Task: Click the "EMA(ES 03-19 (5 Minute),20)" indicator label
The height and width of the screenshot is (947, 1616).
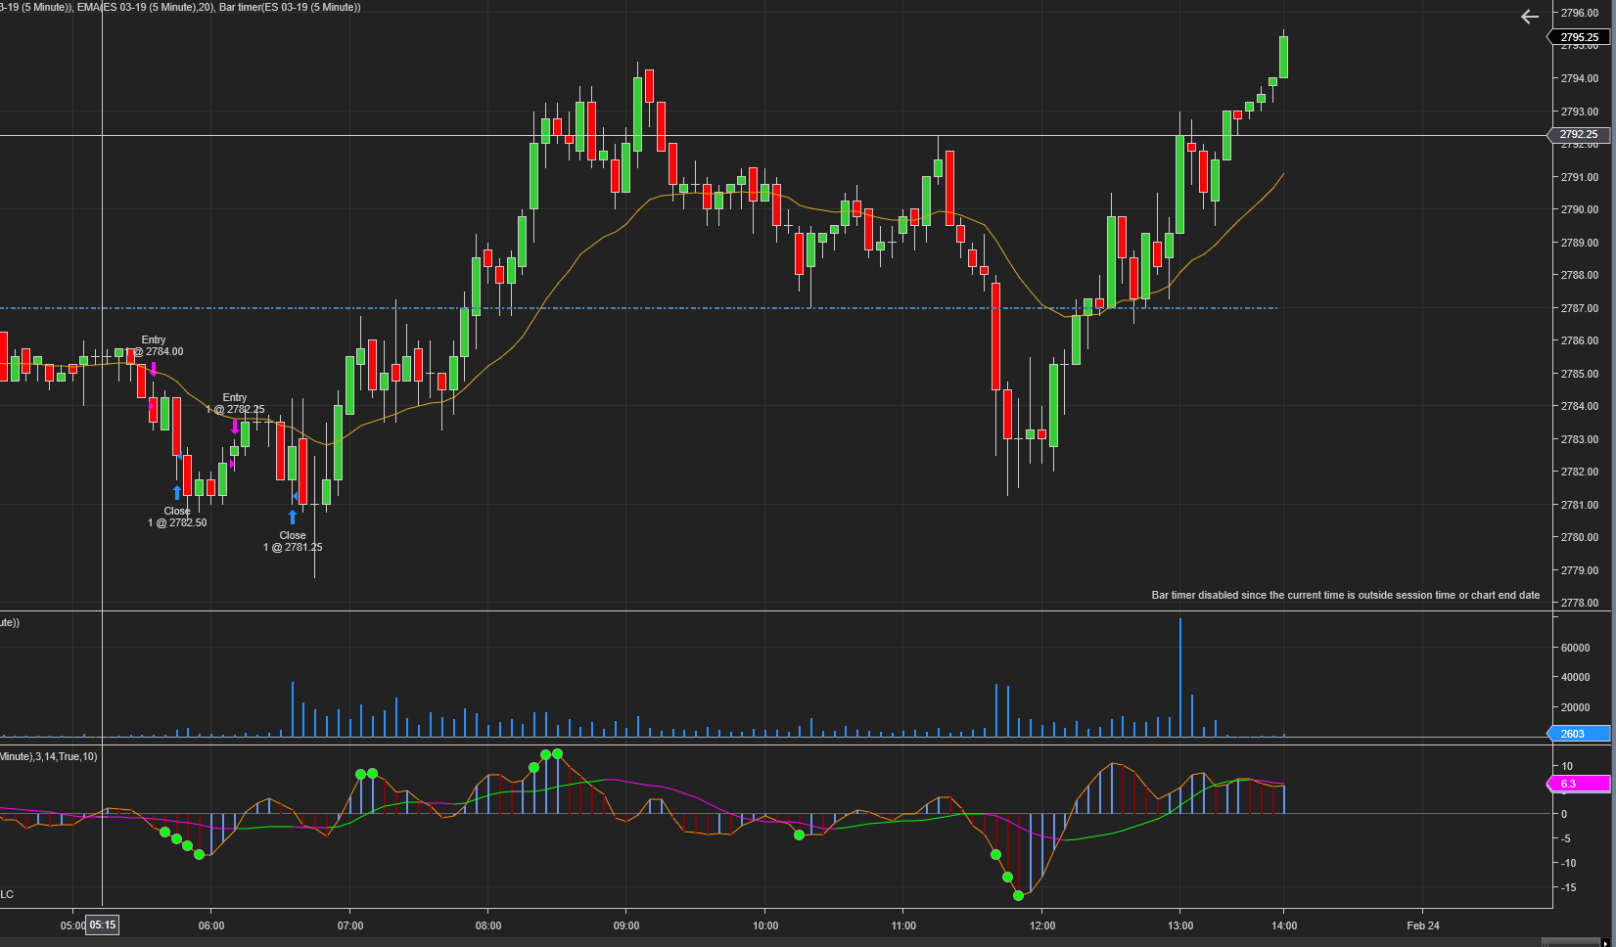Action: pyautogui.click(x=145, y=8)
